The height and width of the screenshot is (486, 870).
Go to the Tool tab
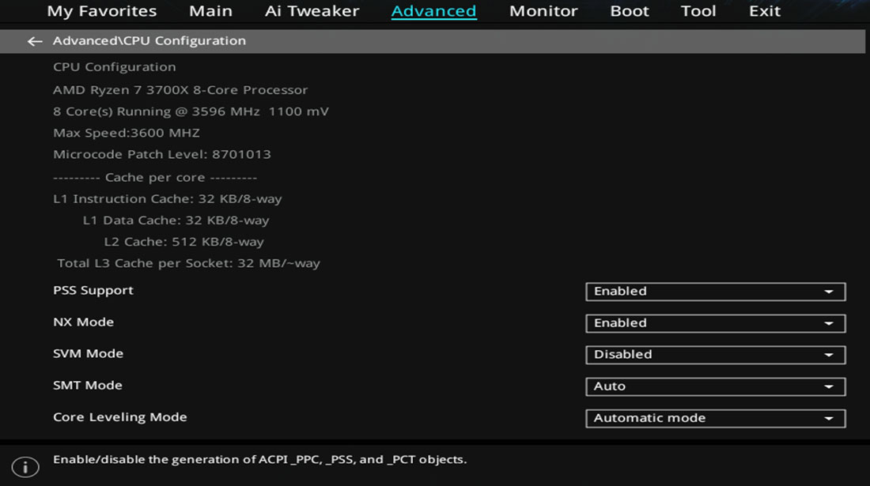pyautogui.click(x=698, y=11)
